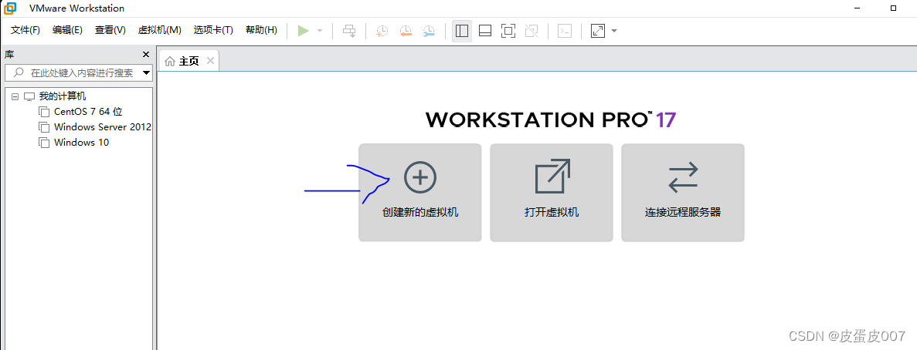The width and height of the screenshot is (917, 350).
Task: Click the home icon on the 主页 tab
Action: 170,61
